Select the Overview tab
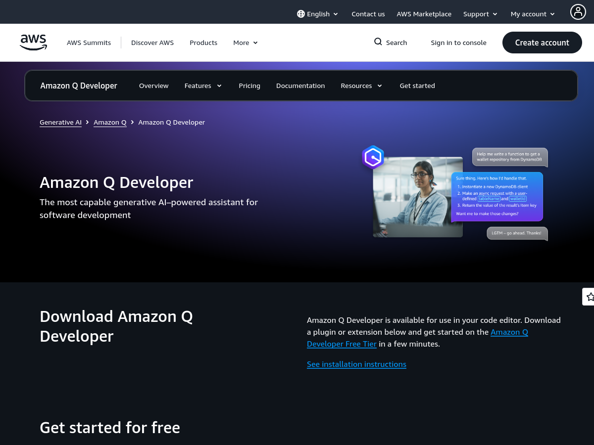 [154, 86]
